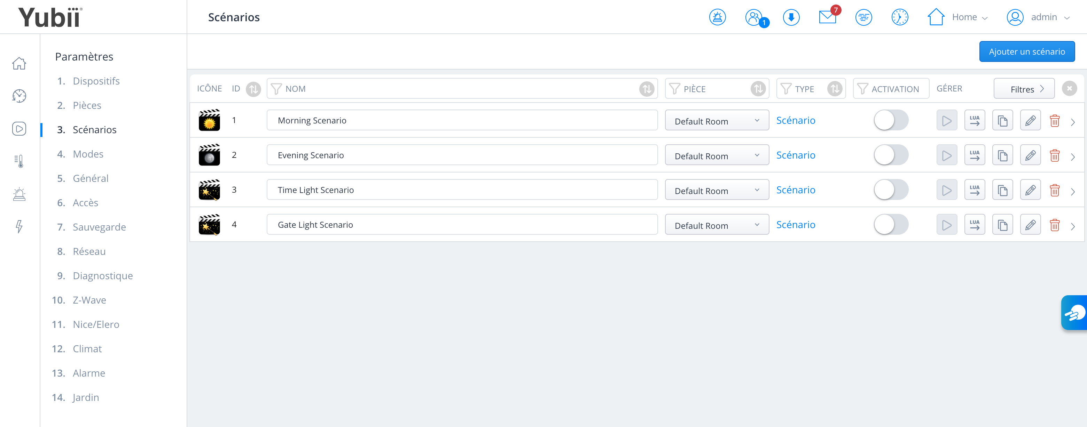The image size is (1087, 427).
Task: Click the Yubii logo
Action: (x=50, y=17)
